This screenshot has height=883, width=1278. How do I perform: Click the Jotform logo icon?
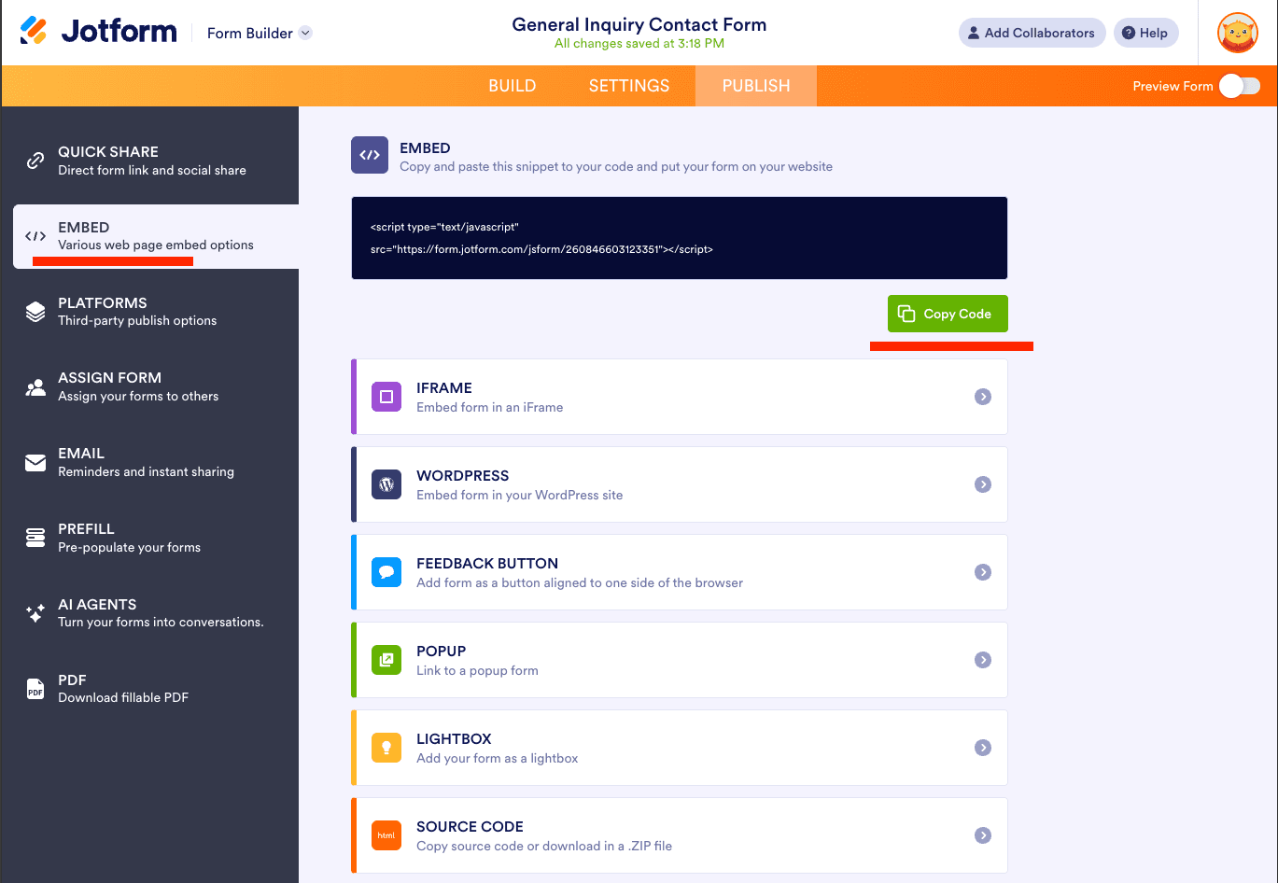34,32
